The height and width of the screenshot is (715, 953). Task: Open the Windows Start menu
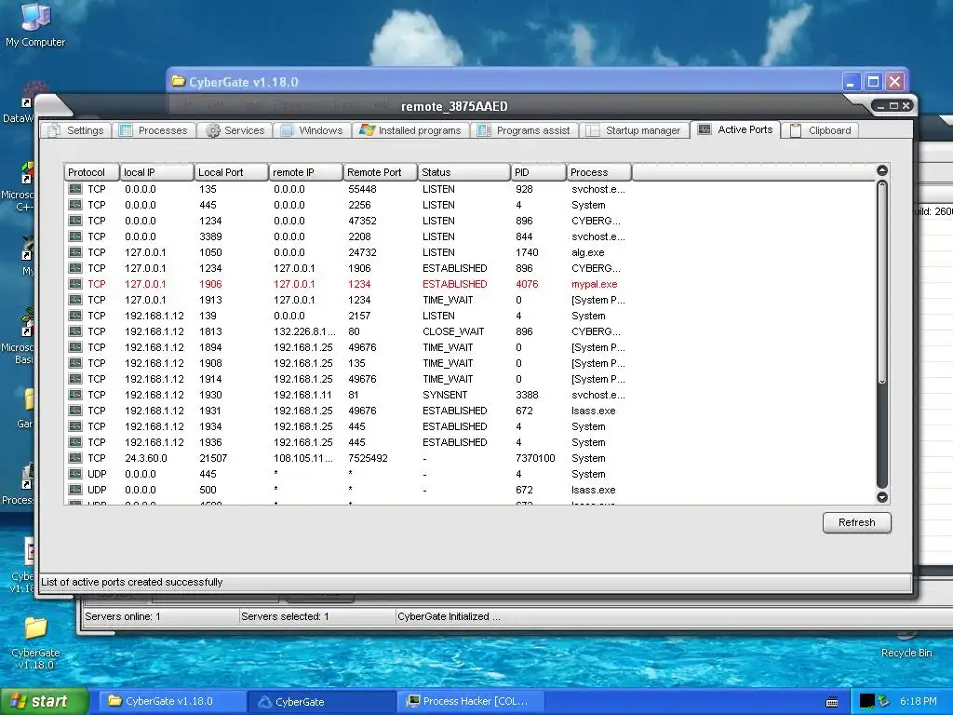point(44,701)
